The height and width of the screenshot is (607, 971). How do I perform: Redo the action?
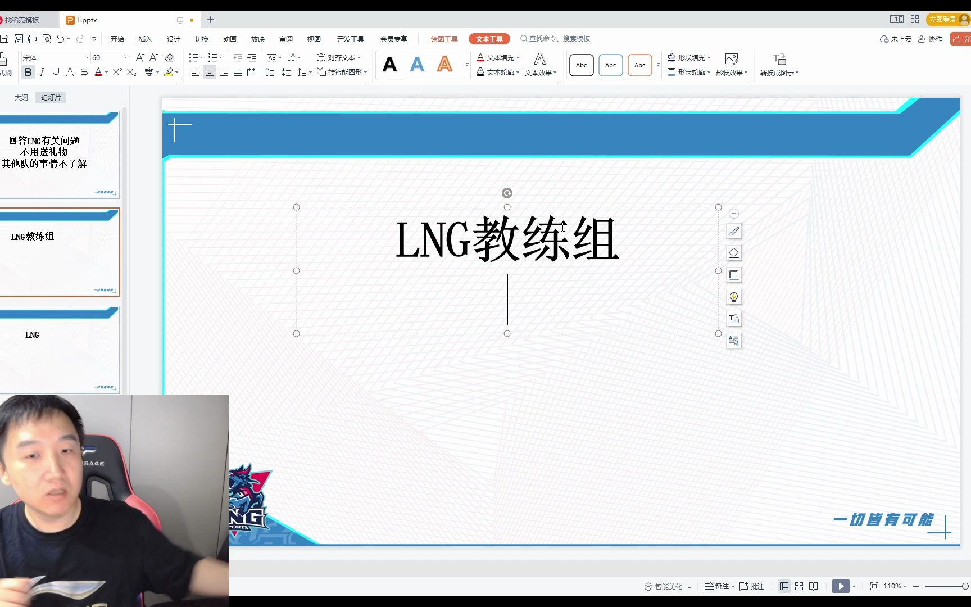80,39
